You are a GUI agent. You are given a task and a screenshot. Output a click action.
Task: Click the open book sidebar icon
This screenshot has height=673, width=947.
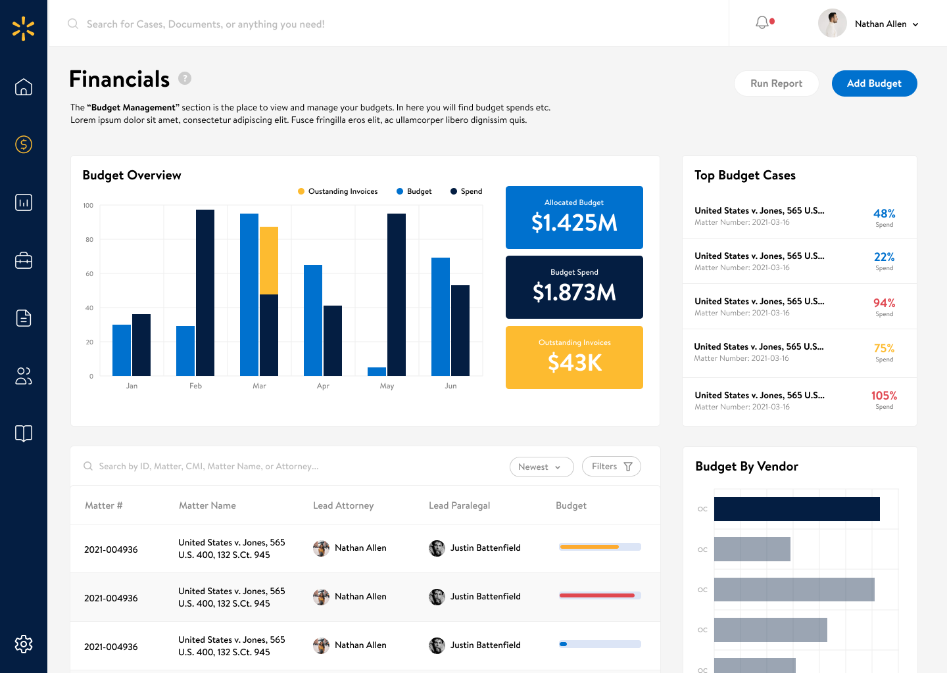(x=24, y=433)
